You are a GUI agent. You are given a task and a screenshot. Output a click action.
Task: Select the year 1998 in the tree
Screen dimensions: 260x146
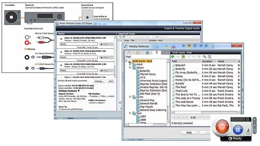click(143, 120)
